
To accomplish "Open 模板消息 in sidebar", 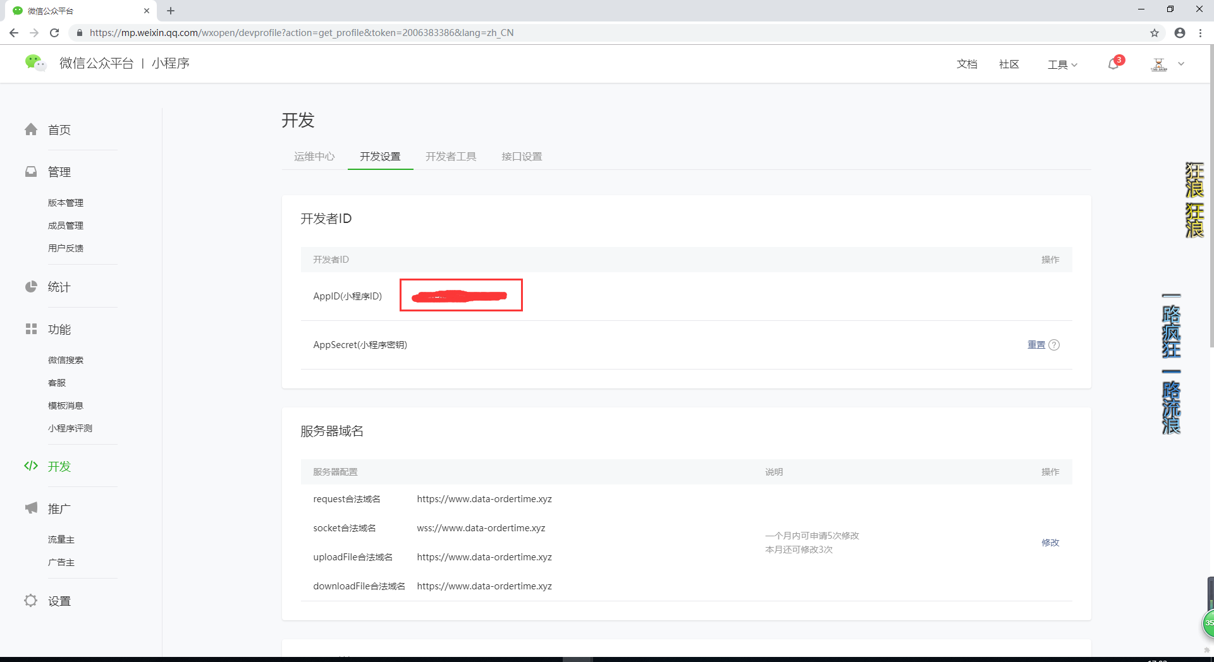I will (x=66, y=406).
